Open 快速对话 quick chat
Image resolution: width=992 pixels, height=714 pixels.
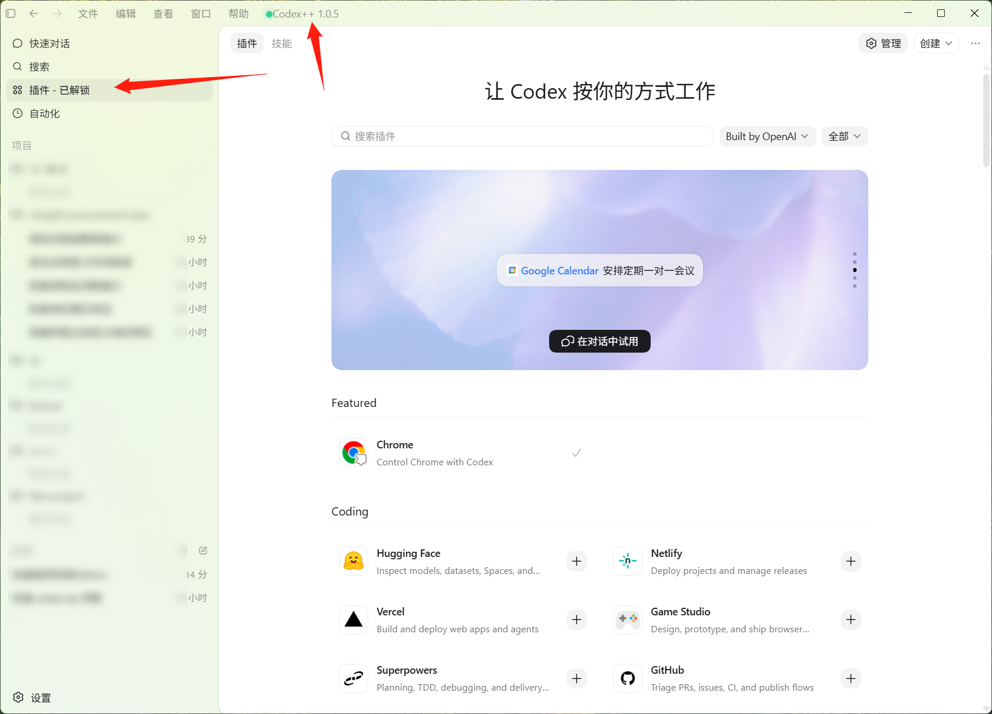[x=110, y=43]
